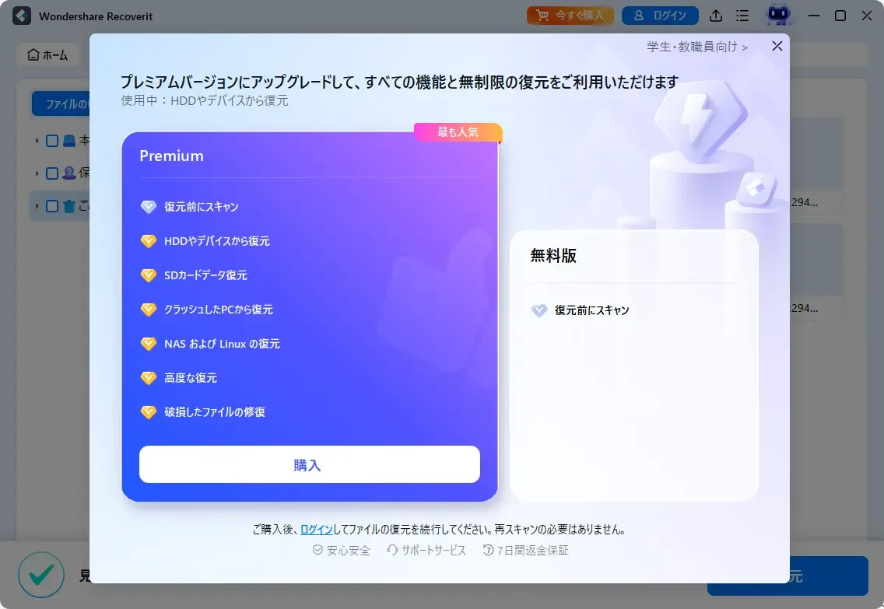Click diamond icon beside Premium 復元前にスキャン

tap(149, 207)
